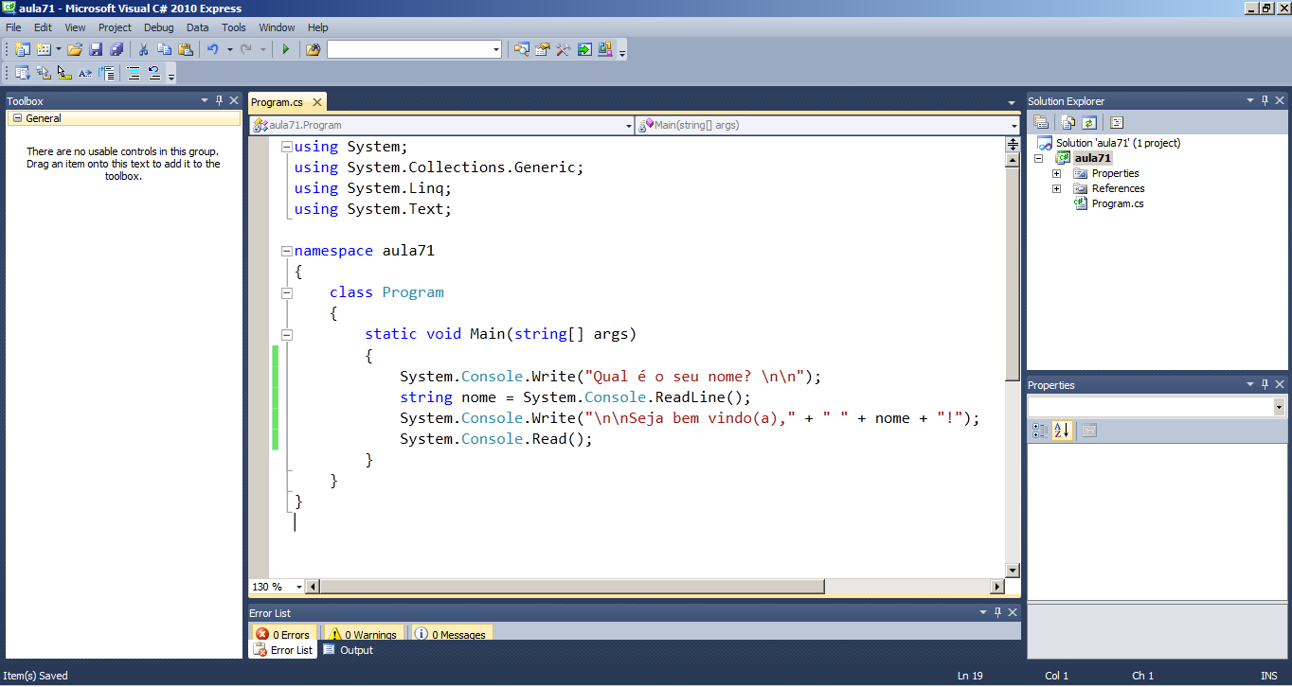Toggle the 0 Warnings filter button

(364, 634)
